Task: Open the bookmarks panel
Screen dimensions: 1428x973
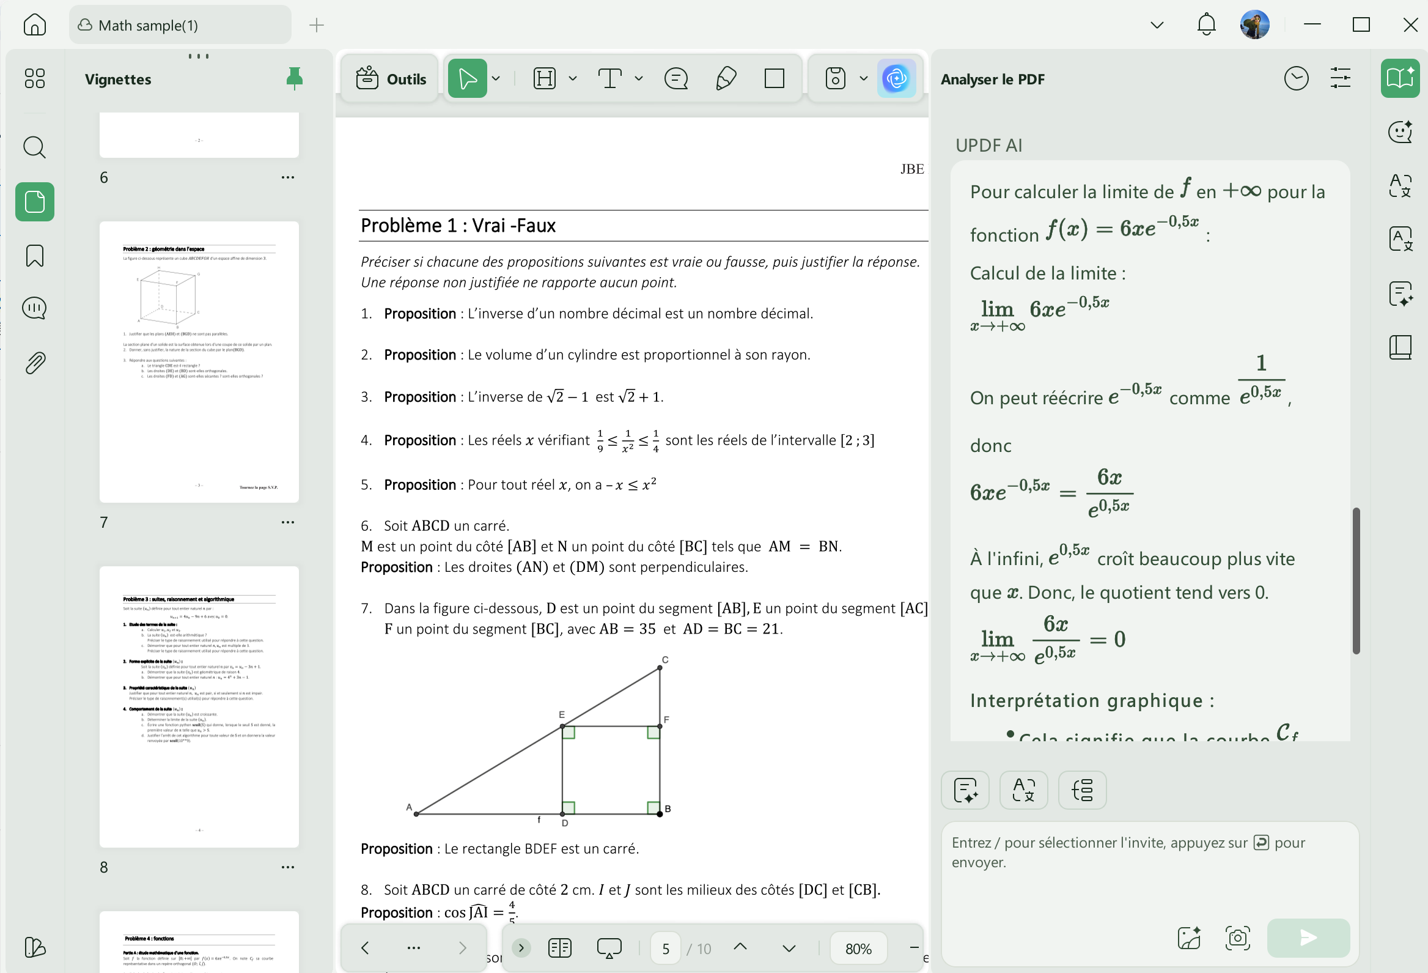Action: [34, 256]
